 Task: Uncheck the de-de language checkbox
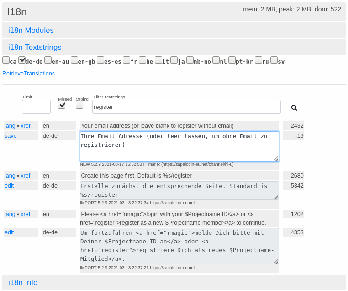pyautogui.click(x=22, y=60)
